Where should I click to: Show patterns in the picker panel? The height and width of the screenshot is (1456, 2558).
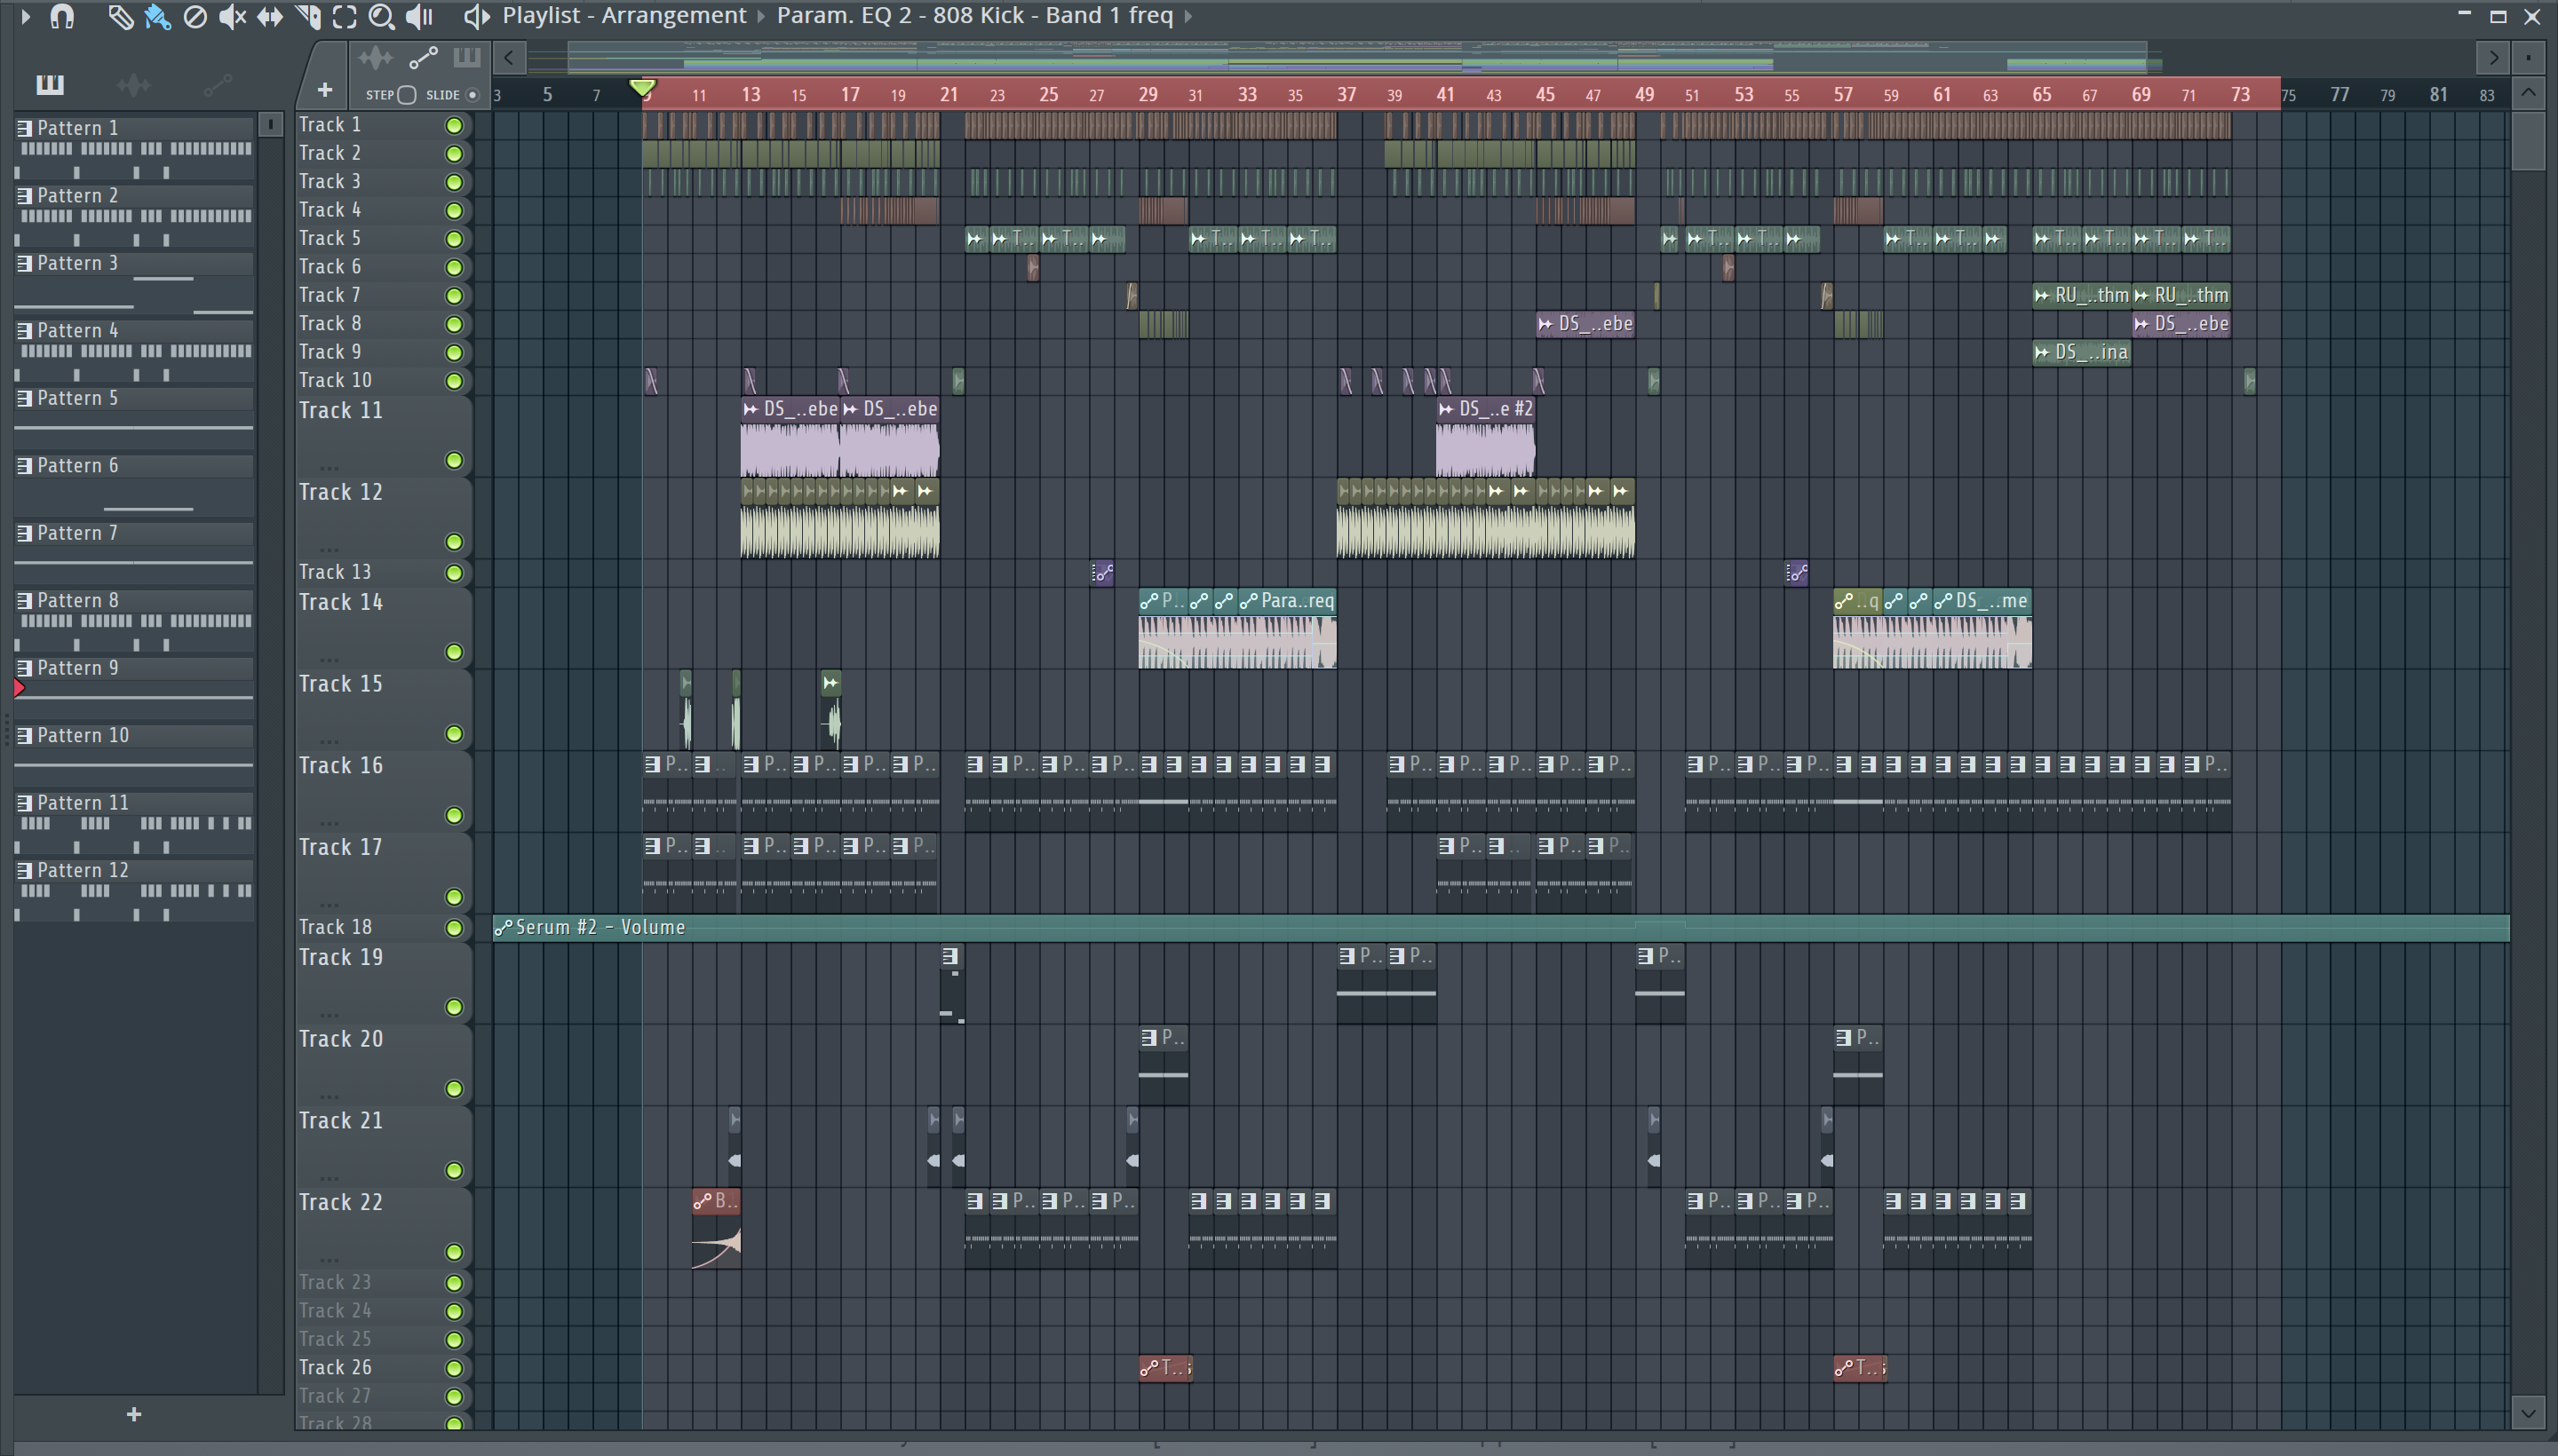[x=49, y=85]
